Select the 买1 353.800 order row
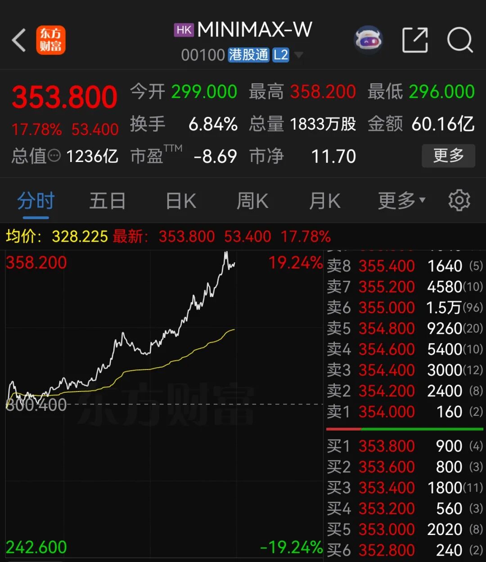Screen dimensions: 486x562 click(405, 446)
